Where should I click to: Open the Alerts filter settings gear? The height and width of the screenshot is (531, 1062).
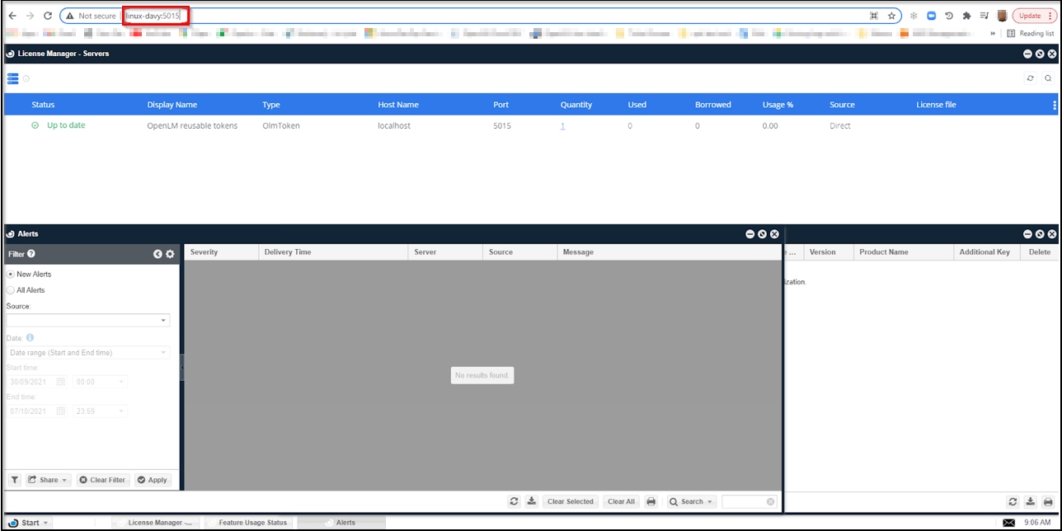[170, 254]
